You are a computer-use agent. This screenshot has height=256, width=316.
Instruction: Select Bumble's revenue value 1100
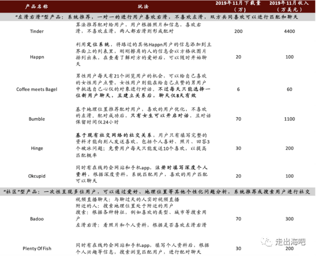click(289, 119)
